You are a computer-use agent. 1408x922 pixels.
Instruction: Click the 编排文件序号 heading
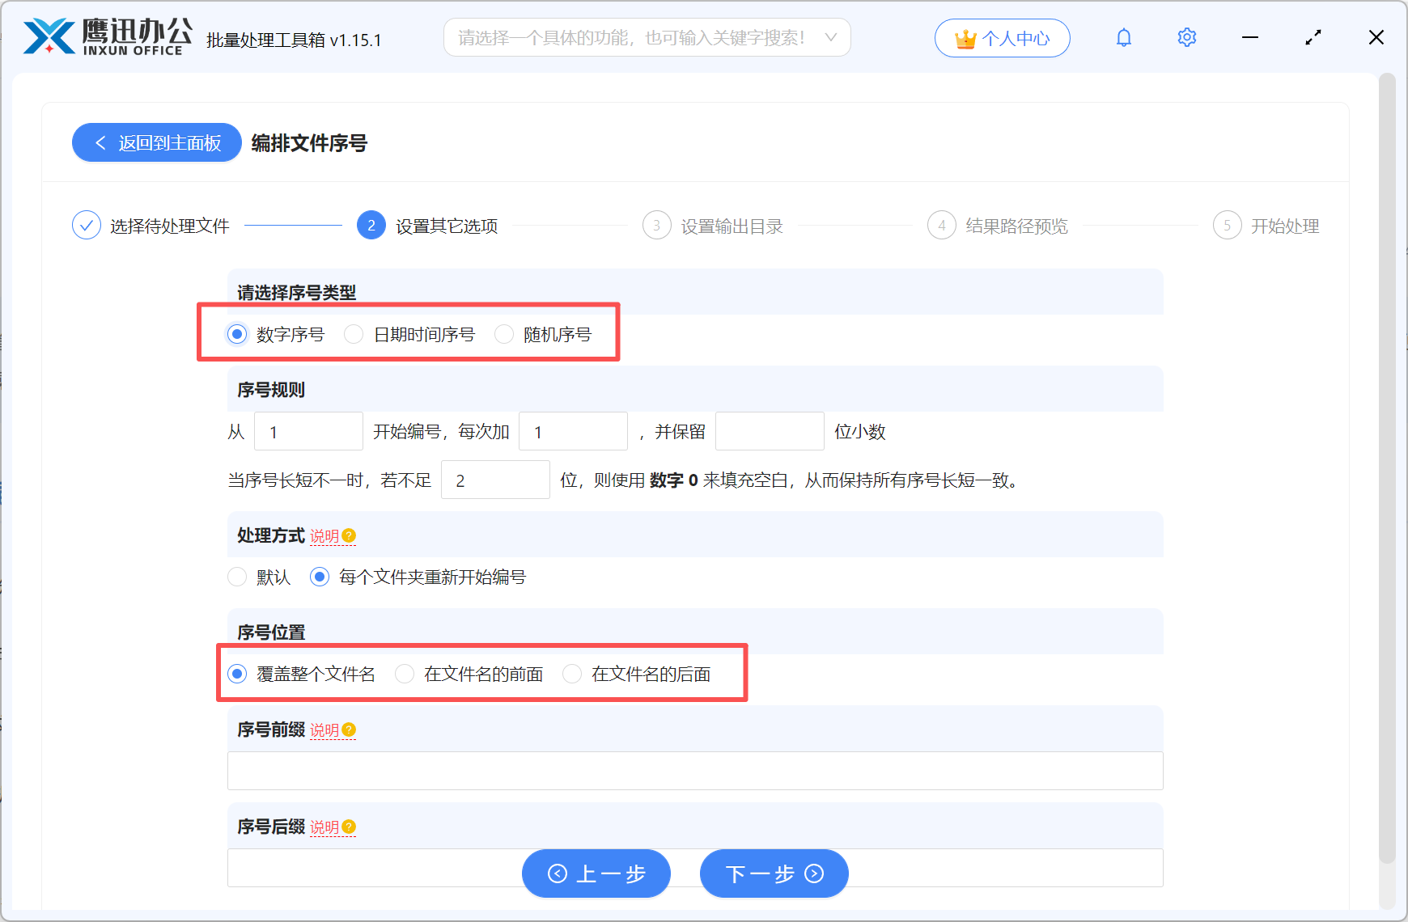point(309,143)
